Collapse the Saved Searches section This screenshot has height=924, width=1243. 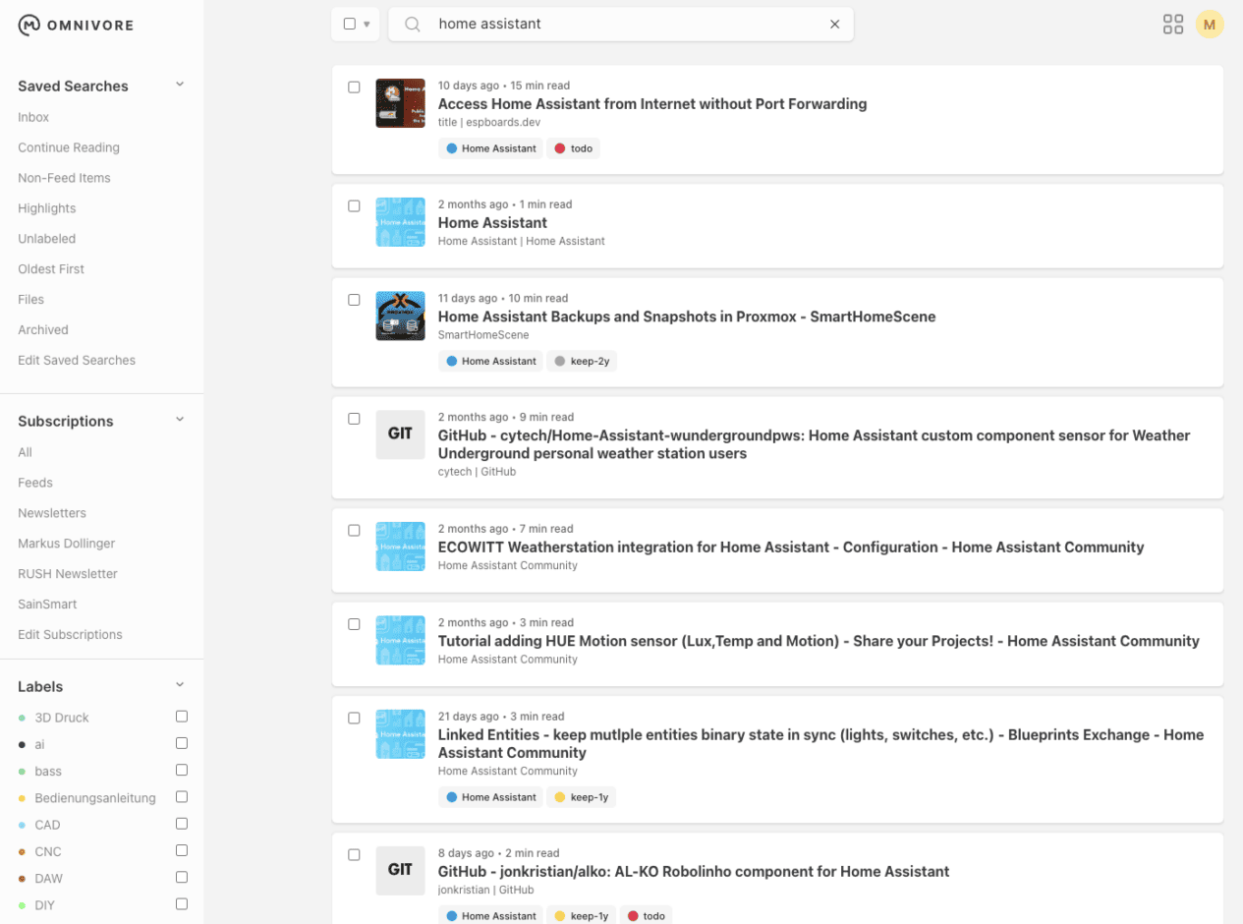[x=180, y=85]
